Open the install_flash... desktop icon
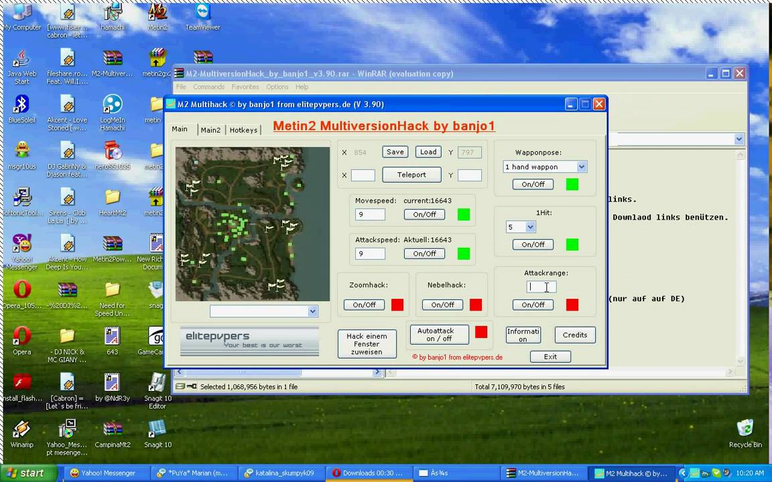Viewport: 772px width, 482px height. tap(21, 388)
